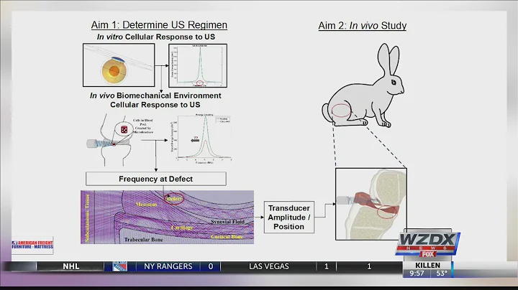Click the 'KILLEN' location label

428,266
